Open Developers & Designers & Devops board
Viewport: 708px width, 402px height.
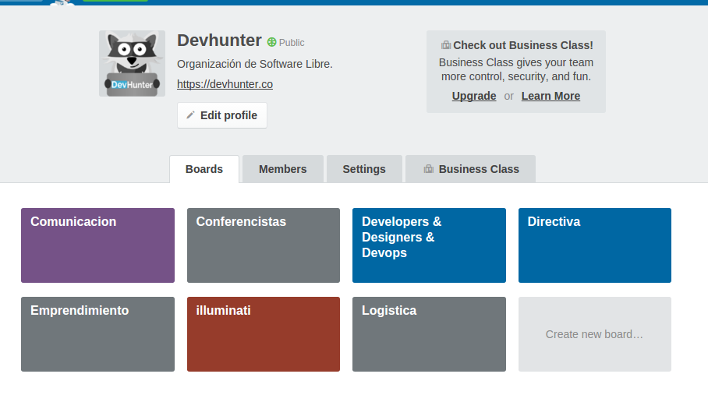pos(429,245)
